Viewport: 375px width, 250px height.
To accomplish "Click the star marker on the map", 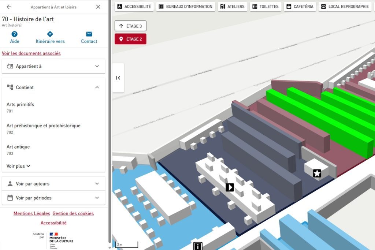I will pyautogui.click(x=317, y=173).
